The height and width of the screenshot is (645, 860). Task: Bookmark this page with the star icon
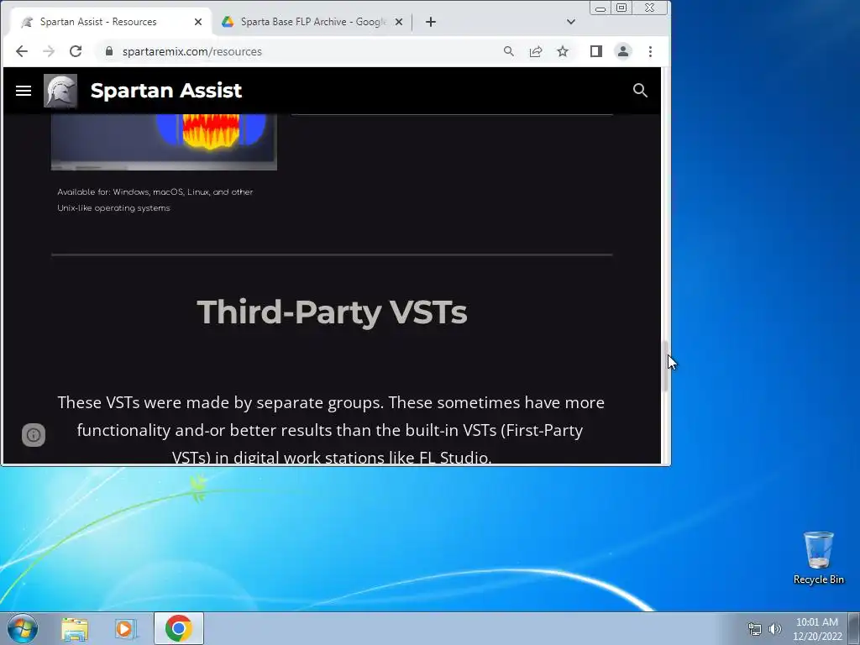pyautogui.click(x=563, y=51)
